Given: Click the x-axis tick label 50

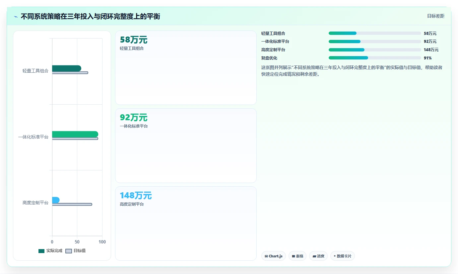Looking at the screenshot, I should pos(77,242).
